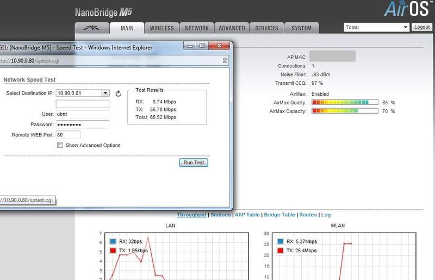This screenshot has width=435, height=280.
Task: Click the AirMax Quality bar
Action: pos(345,102)
